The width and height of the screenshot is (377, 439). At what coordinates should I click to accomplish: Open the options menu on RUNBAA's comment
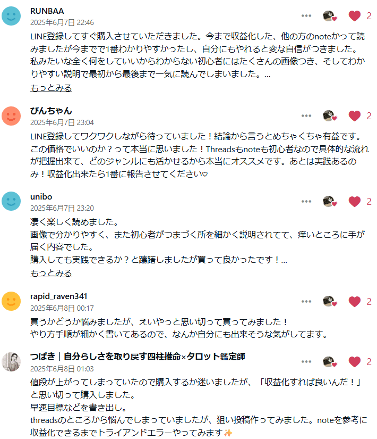[306, 15]
